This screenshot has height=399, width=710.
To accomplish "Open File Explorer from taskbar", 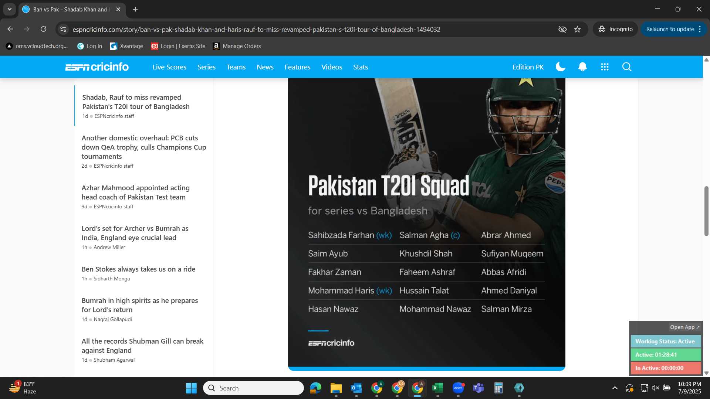I will point(336,388).
